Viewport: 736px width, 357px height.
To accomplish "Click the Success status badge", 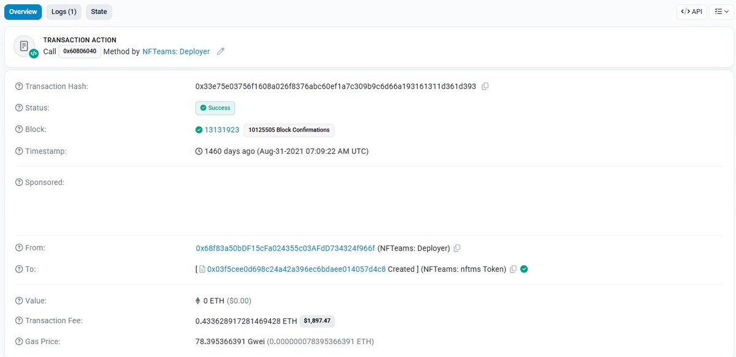I will tap(215, 108).
